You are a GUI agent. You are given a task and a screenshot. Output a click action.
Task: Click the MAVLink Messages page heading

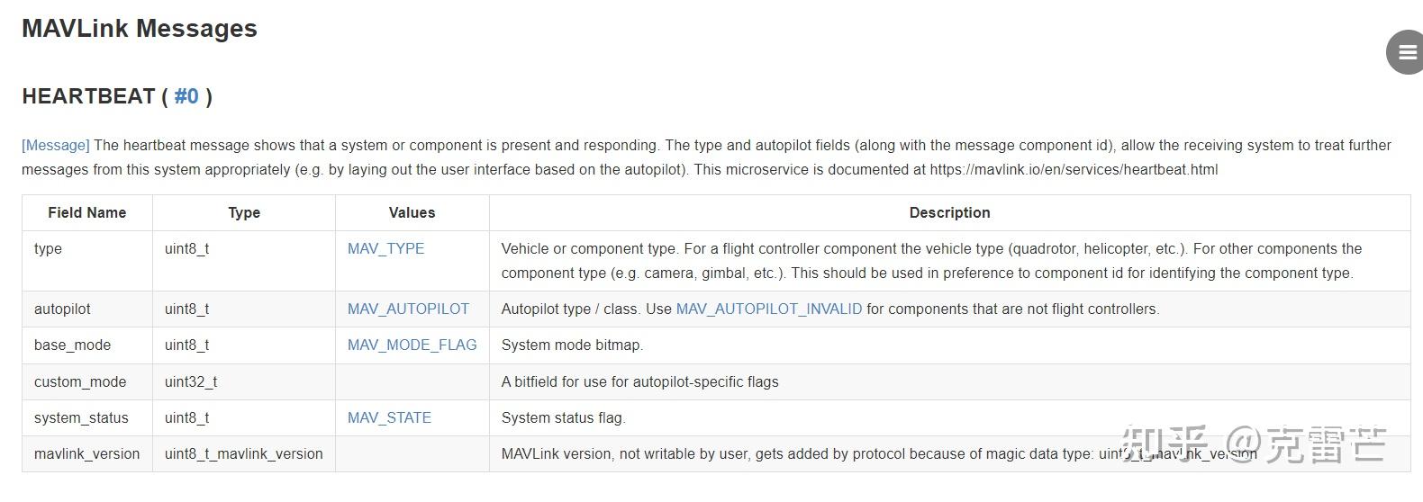(140, 29)
